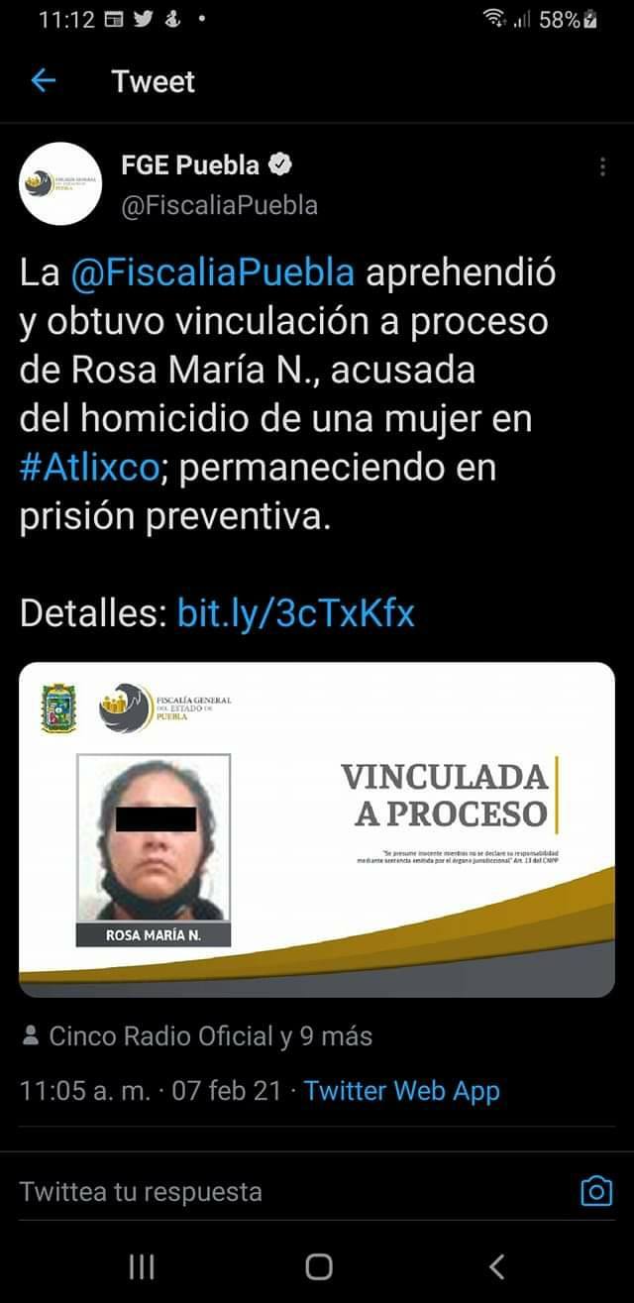Viewport: 634px width, 1303px height.
Task: View tagged users Cinco Radio Oficial y 9 más
Action: 211,1036
